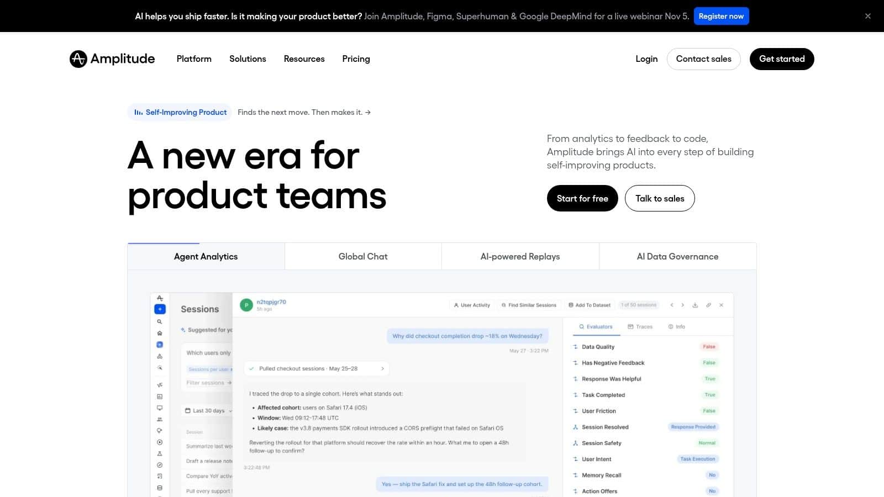
Task: Click the green P user avatar
Action: click(246, 305)
